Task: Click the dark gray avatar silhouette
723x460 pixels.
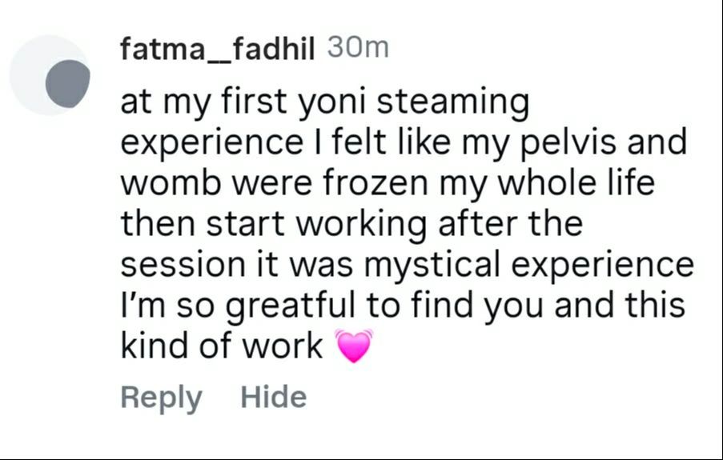Action: (x=66, y=82)
